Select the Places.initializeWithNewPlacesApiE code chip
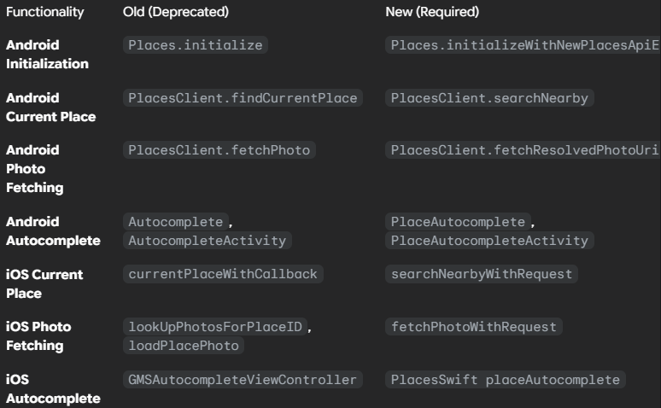Image resolution: width=661 pixels, height=408 pixels. [524, 46]
